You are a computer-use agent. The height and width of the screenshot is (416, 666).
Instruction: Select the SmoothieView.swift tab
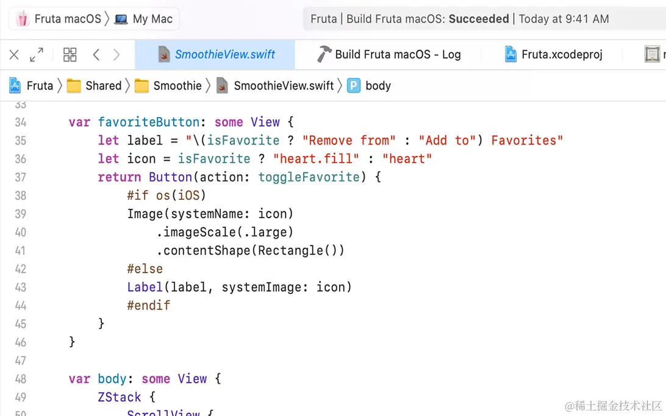pyautogui.click(x=215, y=55)
